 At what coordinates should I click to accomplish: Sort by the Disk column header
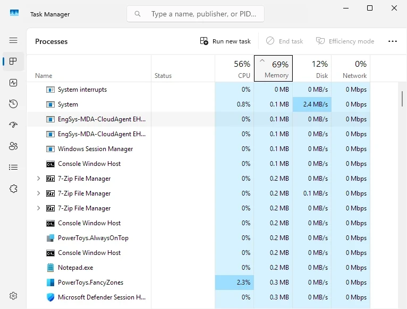point(312,69)
